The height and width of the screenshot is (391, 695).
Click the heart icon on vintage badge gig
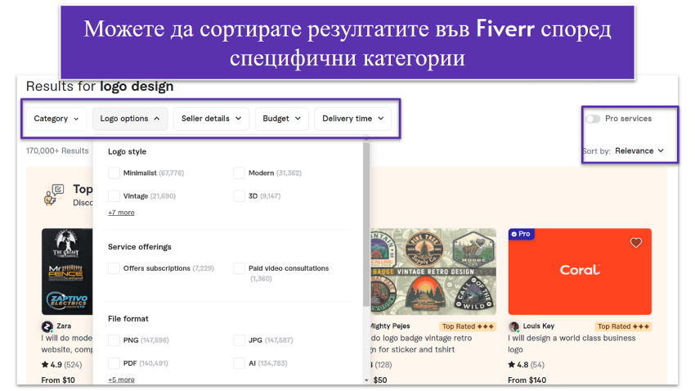(481, 243)
